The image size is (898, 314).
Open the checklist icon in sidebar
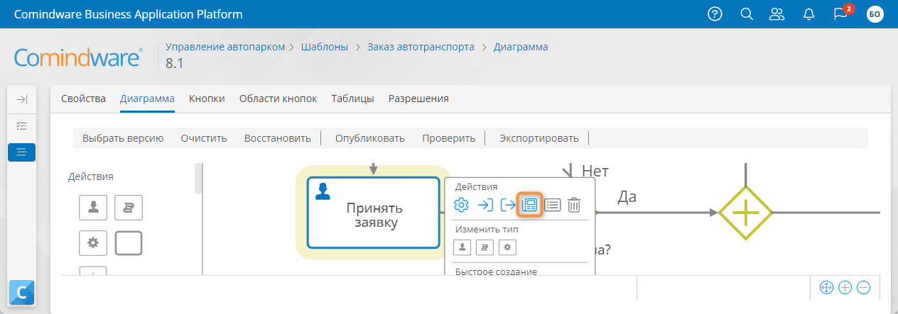coord(21,125)
